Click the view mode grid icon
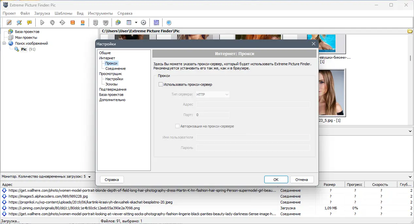Image resolution: width=414 pixels, height=224 pixels. (129, 22)
